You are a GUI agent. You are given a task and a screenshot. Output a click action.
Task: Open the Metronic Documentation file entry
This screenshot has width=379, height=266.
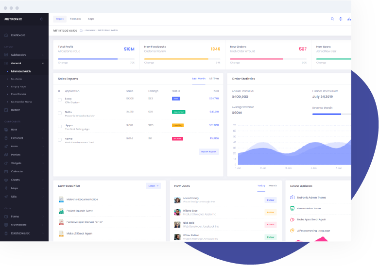point(82,199)
